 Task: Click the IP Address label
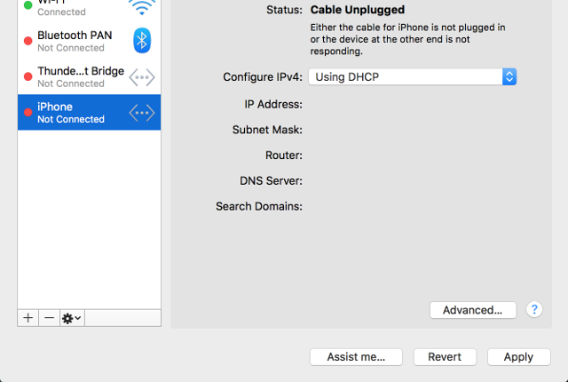(273, 104)
